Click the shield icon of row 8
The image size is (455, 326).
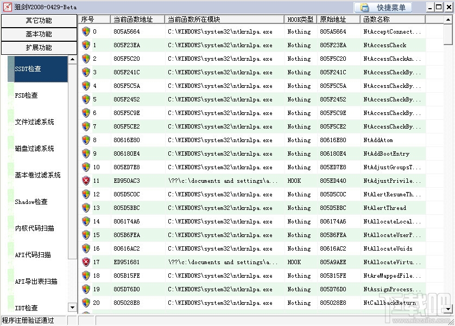86,140
